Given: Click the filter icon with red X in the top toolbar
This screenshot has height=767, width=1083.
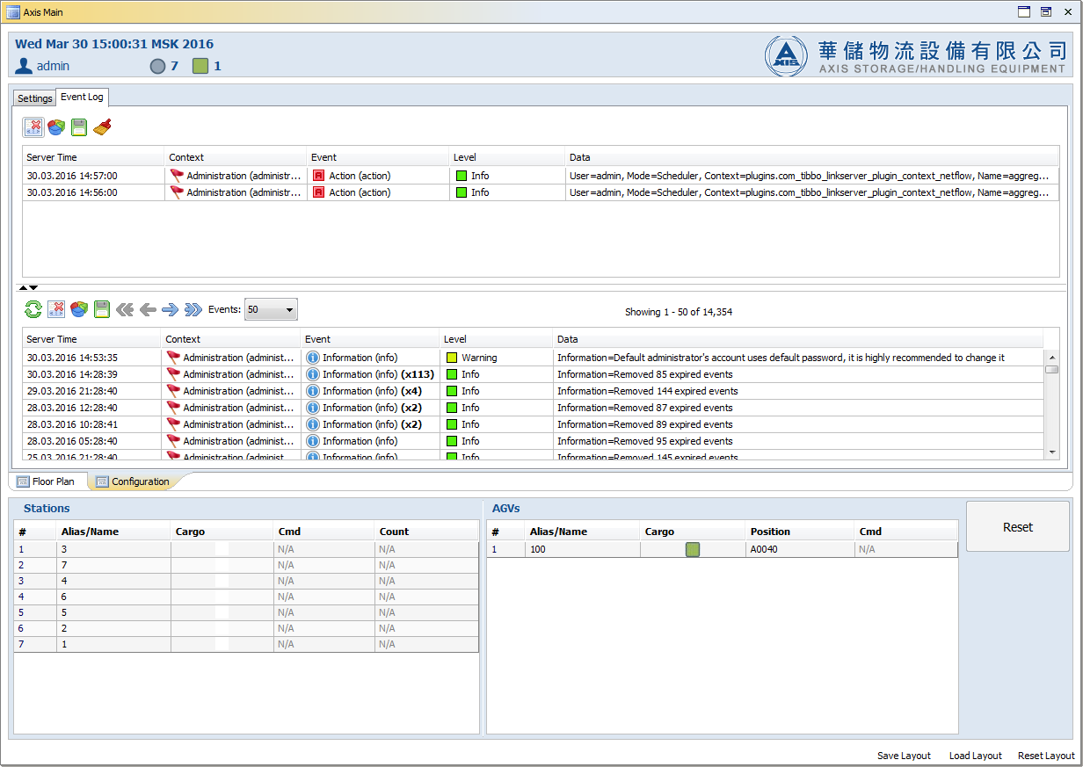Looking at the screenshot, I should click(x=33, y=127).
